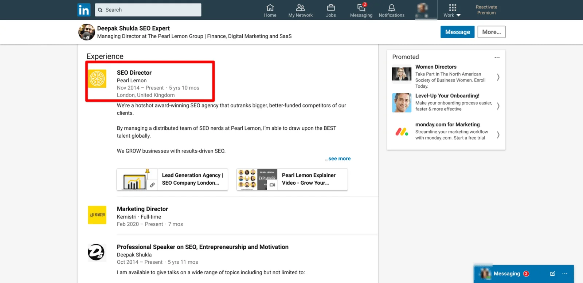Open Messaging icon in top bar
The width and height of the screenshot is (583, 283).
(361, 11)
